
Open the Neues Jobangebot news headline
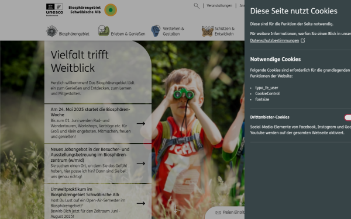90,155
